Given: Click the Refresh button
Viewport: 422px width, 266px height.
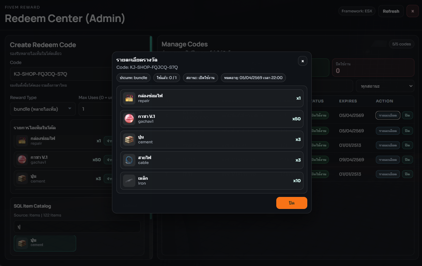Looking at the screenshot, I should [391, 11].
